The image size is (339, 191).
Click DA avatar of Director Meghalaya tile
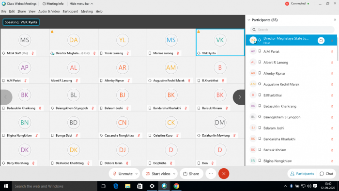pyautogui.click(x=74, y=40)
